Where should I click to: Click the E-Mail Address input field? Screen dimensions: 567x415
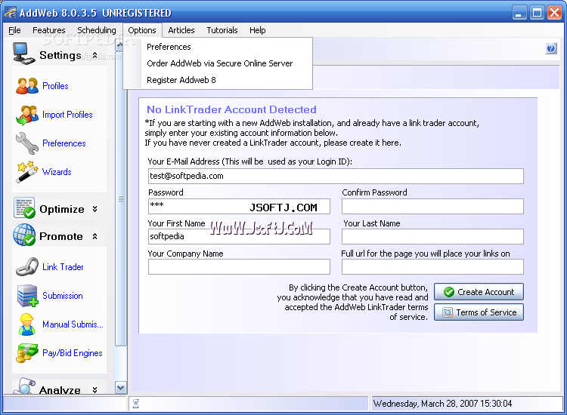click(336, 176)
